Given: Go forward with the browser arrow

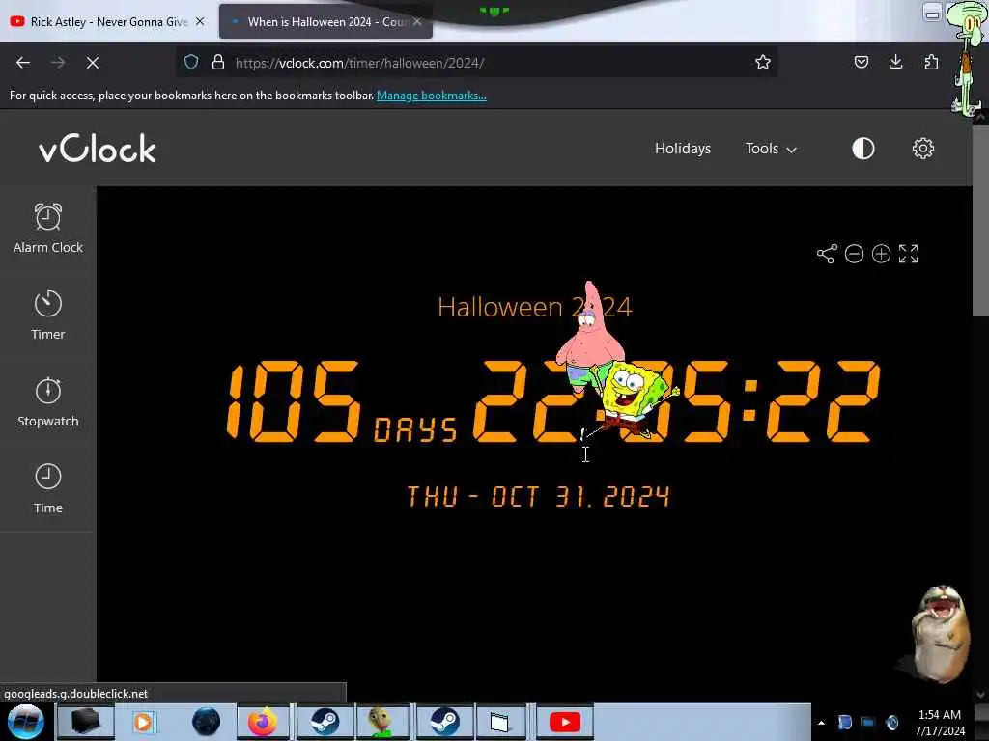Looking at the screenshot, I should (58, 63).
